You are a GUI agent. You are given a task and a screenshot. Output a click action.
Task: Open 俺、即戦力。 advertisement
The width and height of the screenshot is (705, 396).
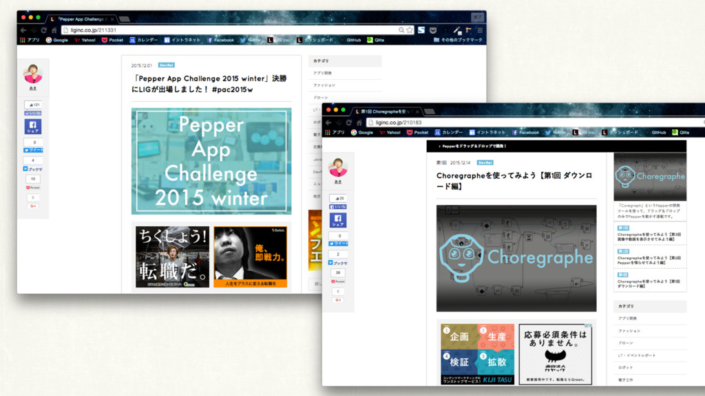251,257
